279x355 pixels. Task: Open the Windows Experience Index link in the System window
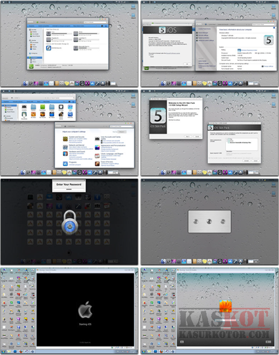click(249, 50)
